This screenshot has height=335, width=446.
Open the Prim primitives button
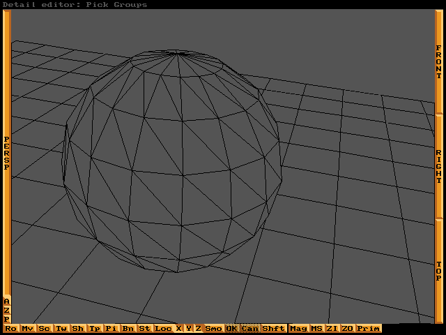click(x=369, y=329)
